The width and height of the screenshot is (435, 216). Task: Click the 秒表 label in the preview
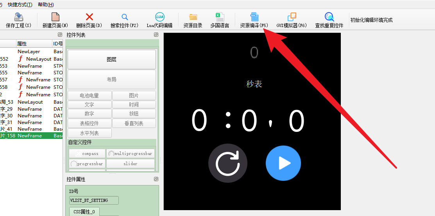254,84
